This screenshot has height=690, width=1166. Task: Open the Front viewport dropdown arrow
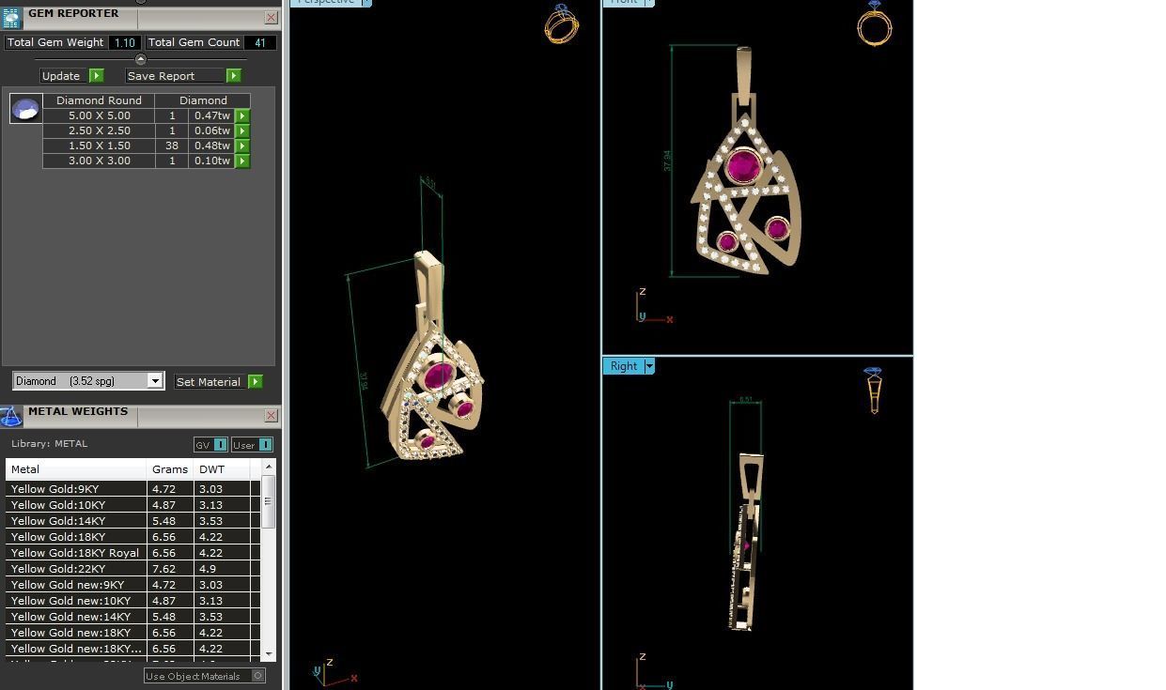pyautogui.click(x=649, y=2)
